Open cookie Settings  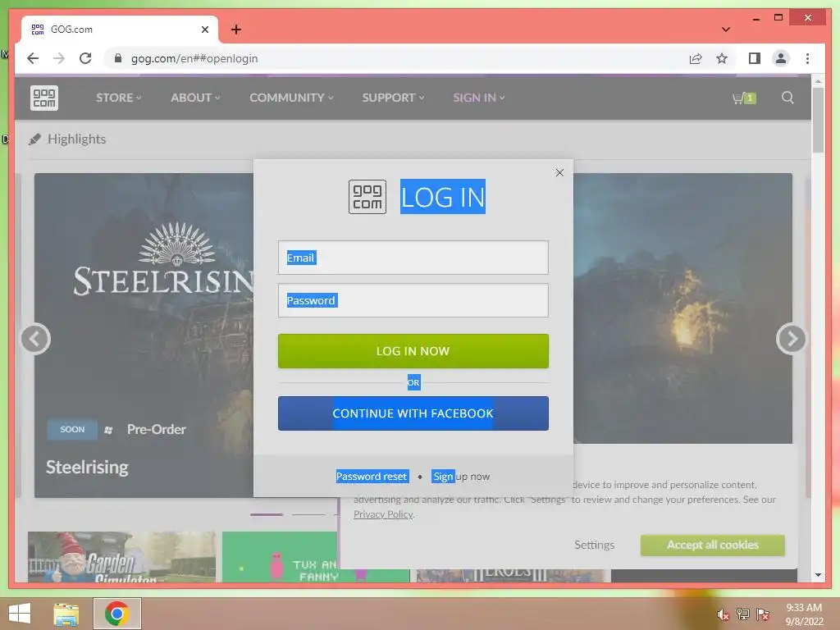tap(594, 545)
